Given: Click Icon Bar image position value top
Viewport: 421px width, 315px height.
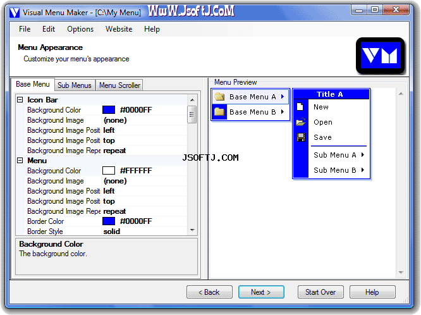Looking at the screenshot, I should tap(109, 140).
